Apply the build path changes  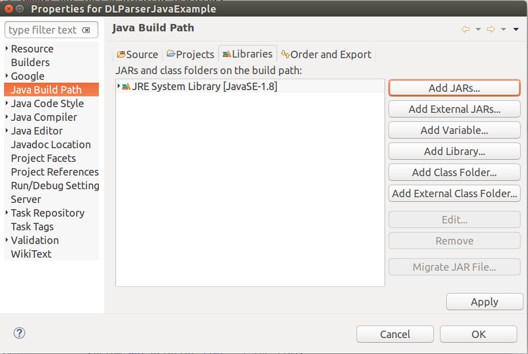point(484,302)
